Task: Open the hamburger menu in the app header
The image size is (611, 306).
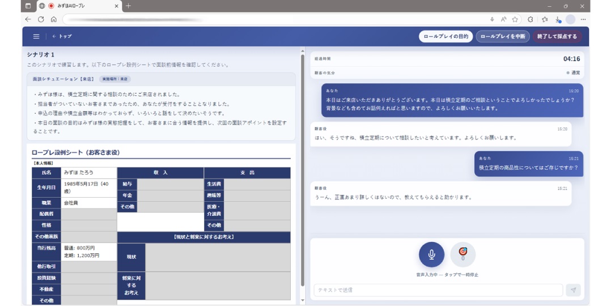Action: 36,36
